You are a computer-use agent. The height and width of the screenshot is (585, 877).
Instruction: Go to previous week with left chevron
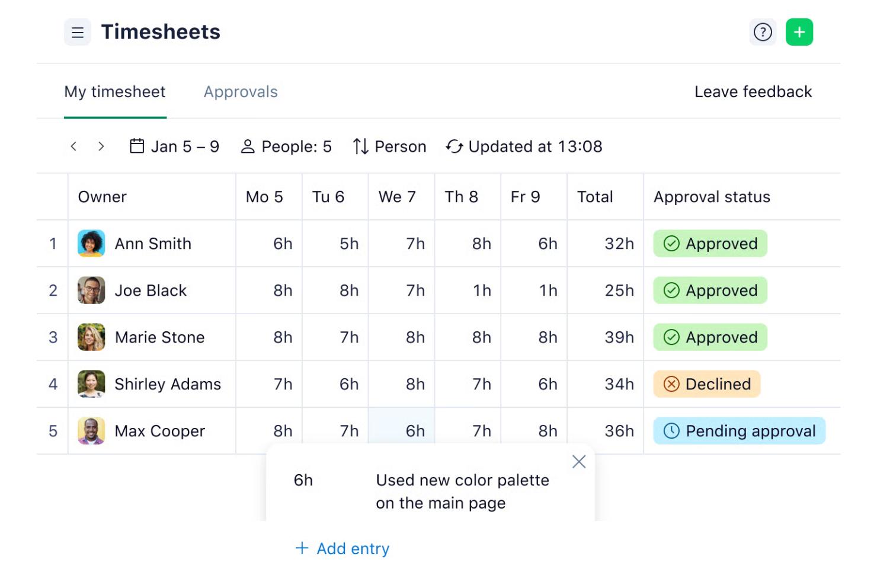coord(73,146)
